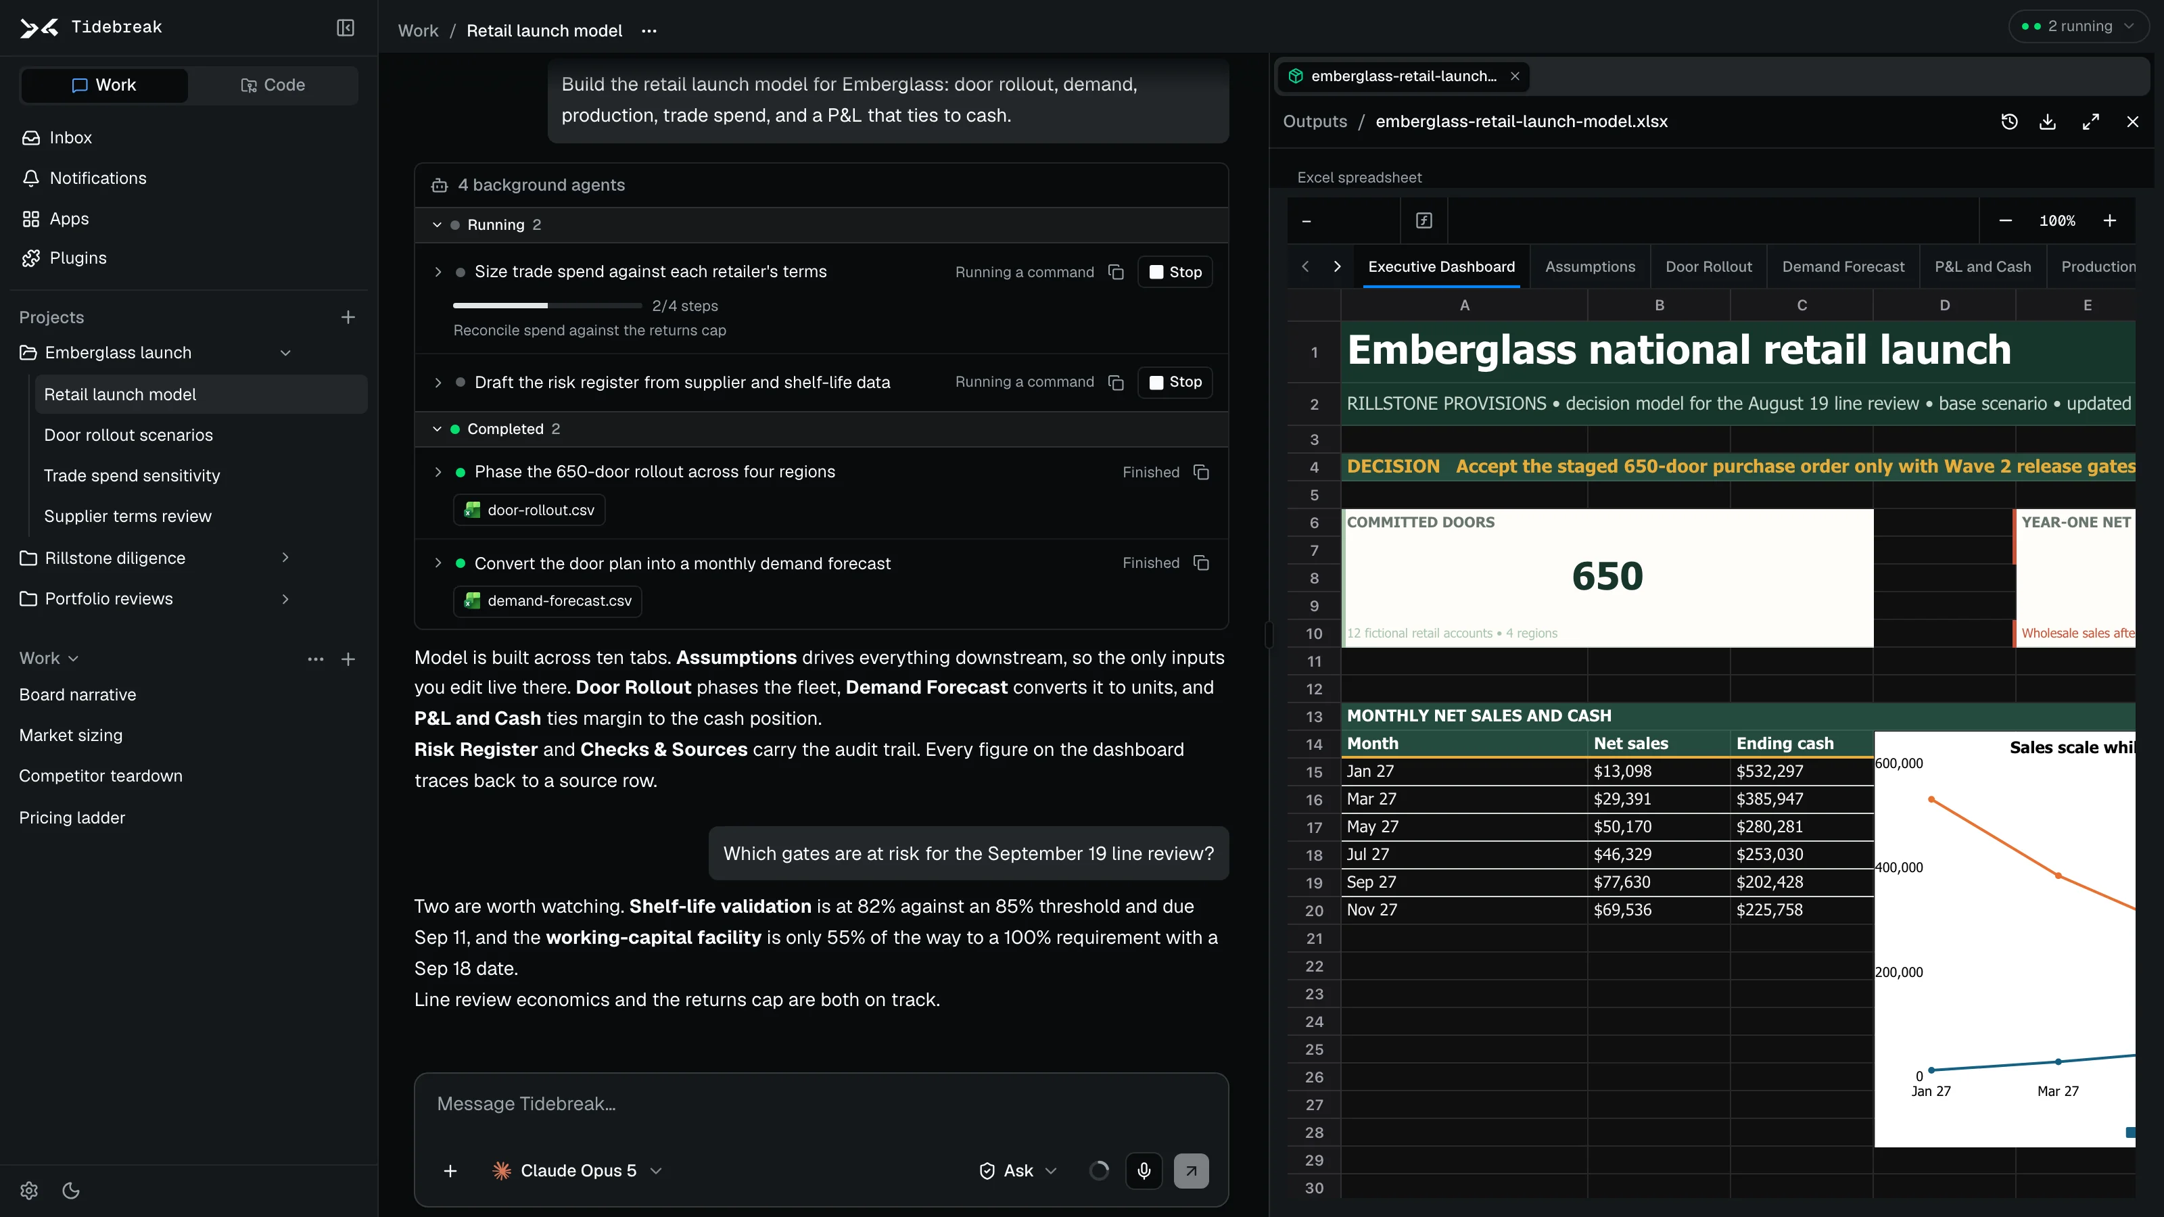Click the 2/4 steps progress bar
This screenshot has height=1217, width=2164.
coord(548,306)
